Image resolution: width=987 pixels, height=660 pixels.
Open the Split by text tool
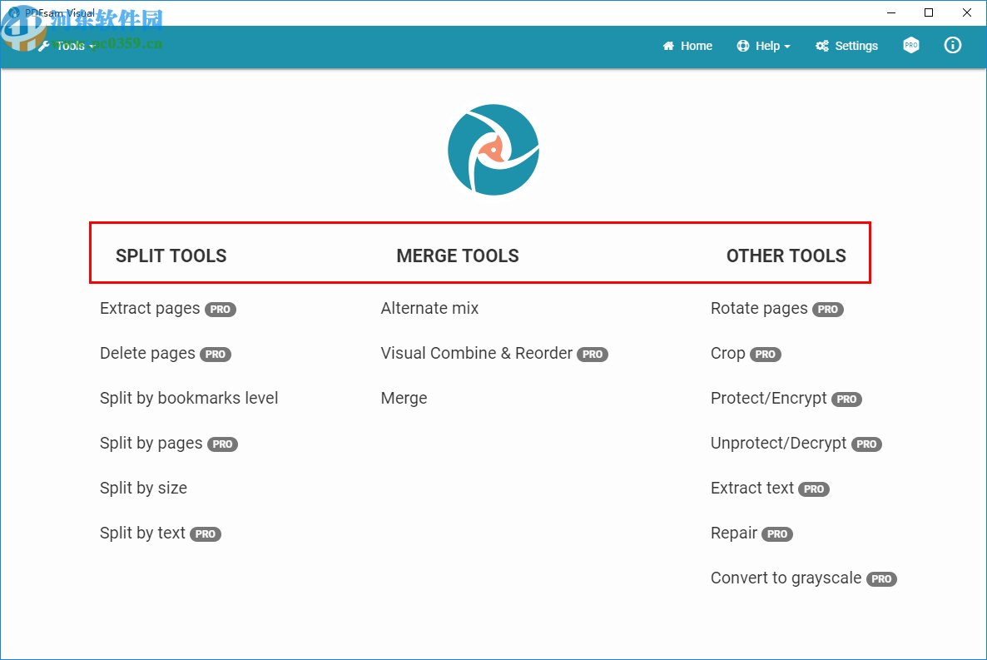(x=142, y=533)
